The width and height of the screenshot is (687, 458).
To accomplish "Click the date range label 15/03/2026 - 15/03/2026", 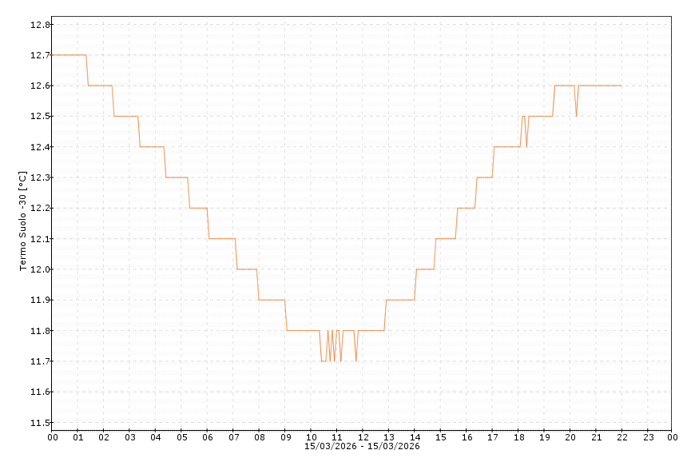I will point(362,446).
